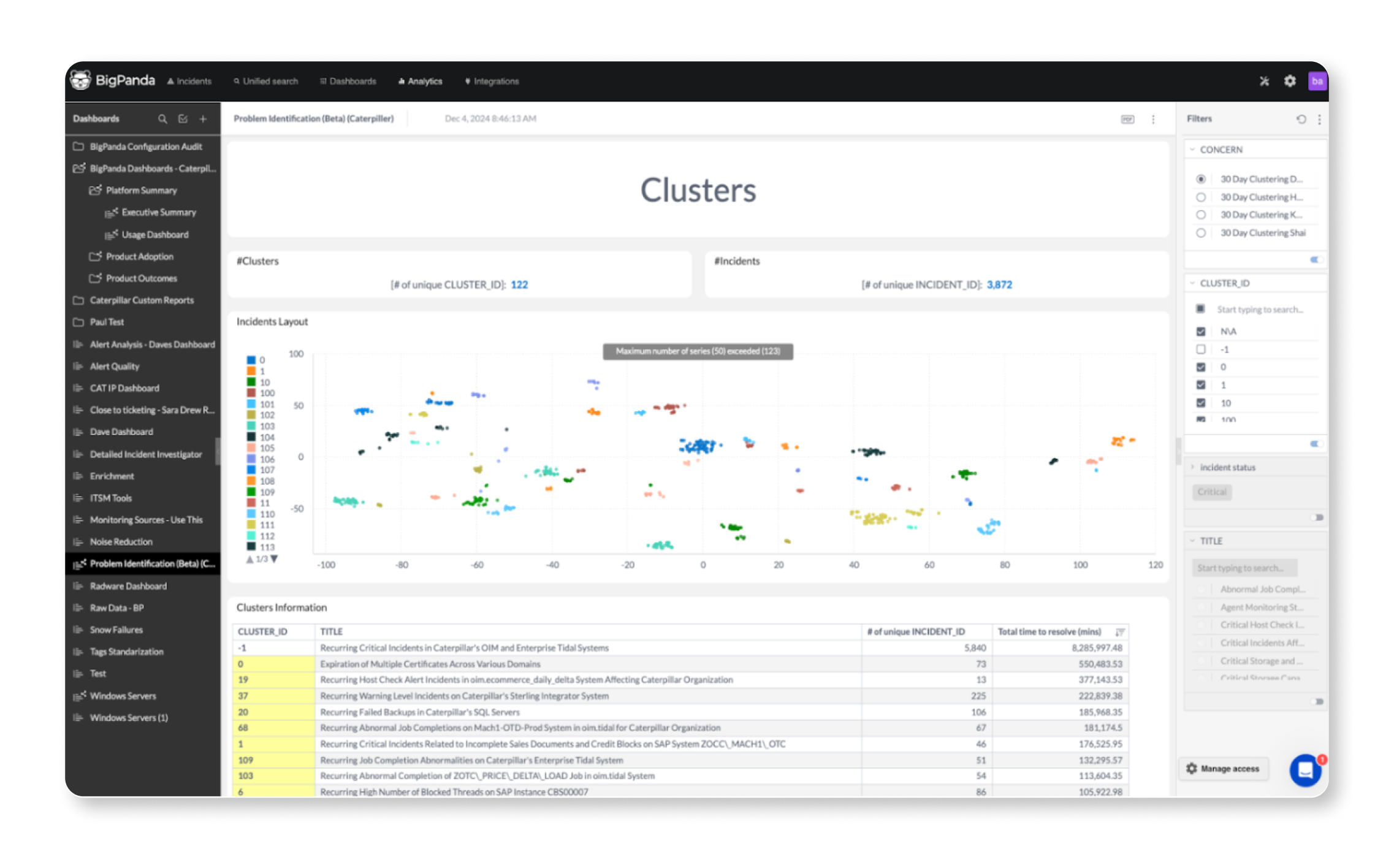Collapse the TITLE filter section
The height and width of the screenshot is (857, 1394).
[1192, 541]
